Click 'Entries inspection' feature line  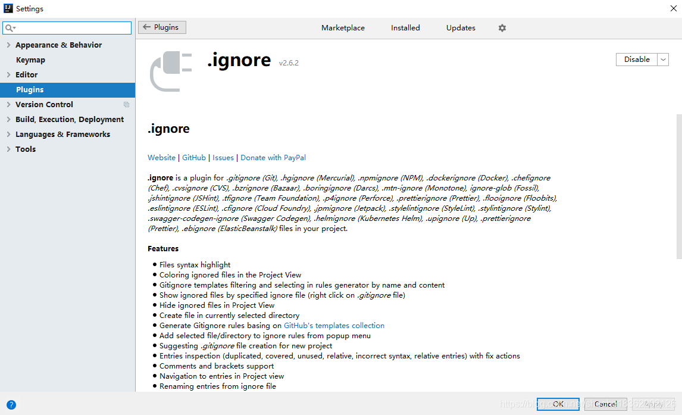point(339,356)
